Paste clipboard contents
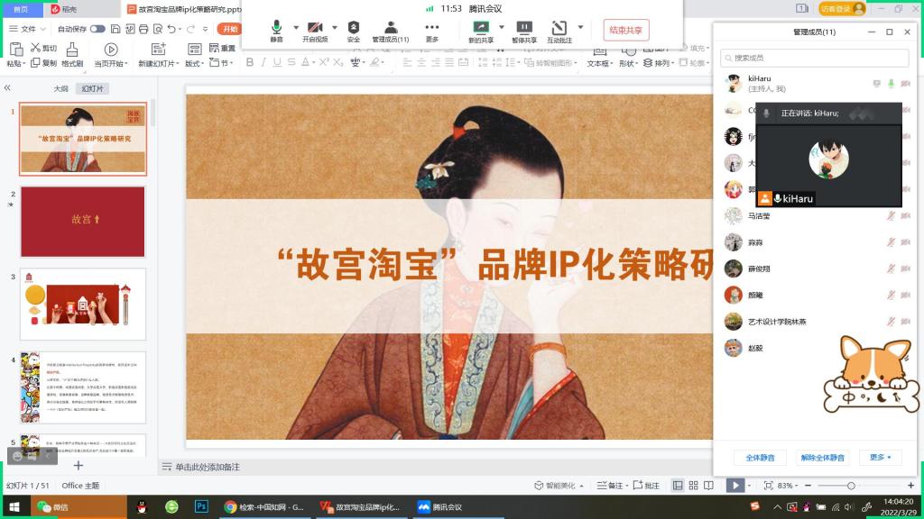The height and width of the screenshot is (519, 924). 16,55
